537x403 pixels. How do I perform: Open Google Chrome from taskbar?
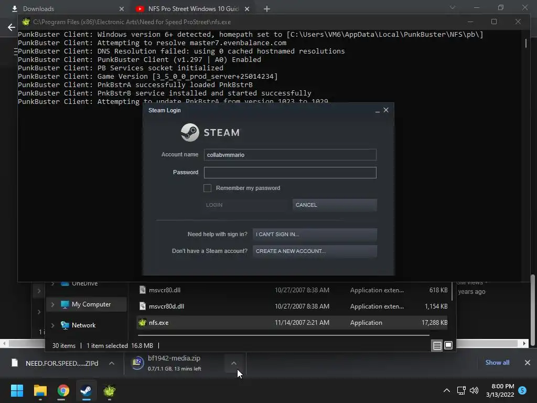(63, 390)
